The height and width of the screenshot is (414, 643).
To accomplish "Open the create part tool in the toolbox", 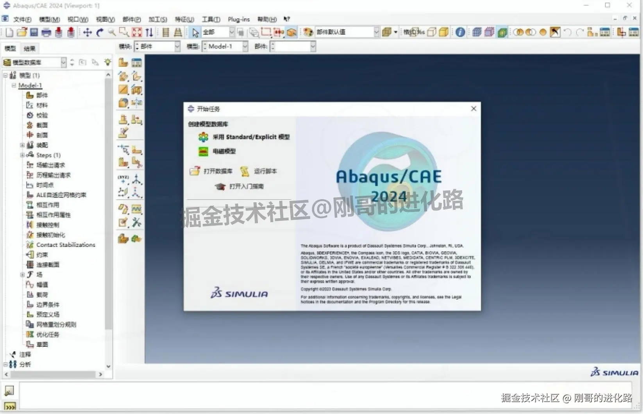I will (122, 62).
